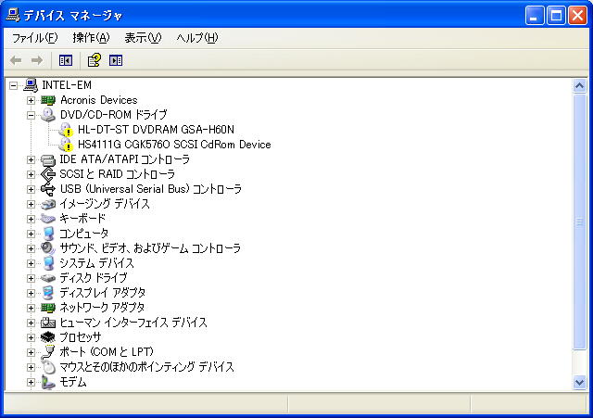Expand the モデム node
The width and height of the screenshot is (593, 418).
click(x=31, y=382)
